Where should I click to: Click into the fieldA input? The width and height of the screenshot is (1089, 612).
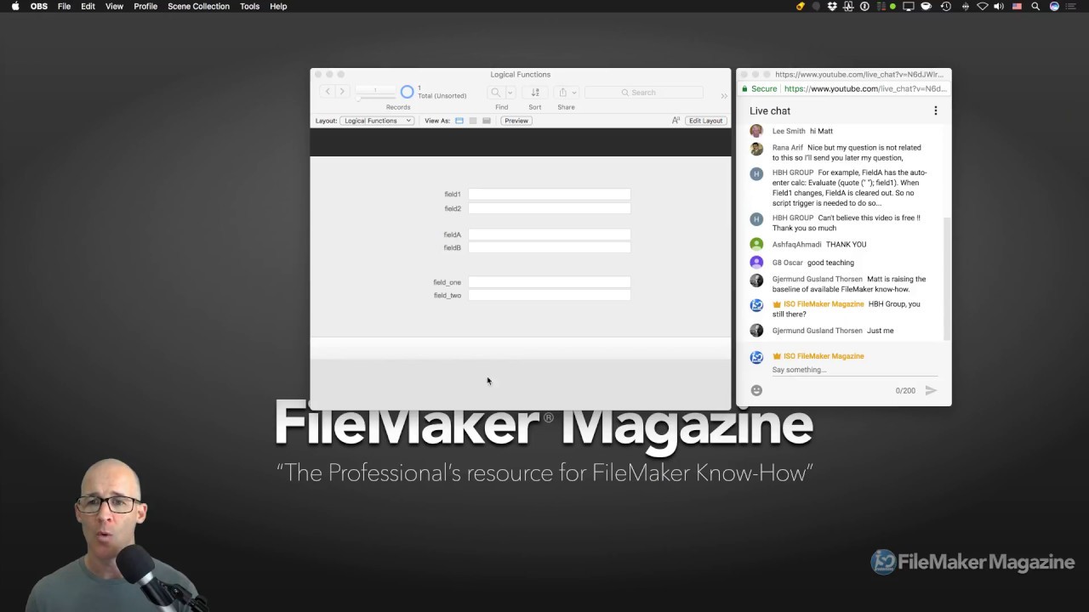point(549,235)
